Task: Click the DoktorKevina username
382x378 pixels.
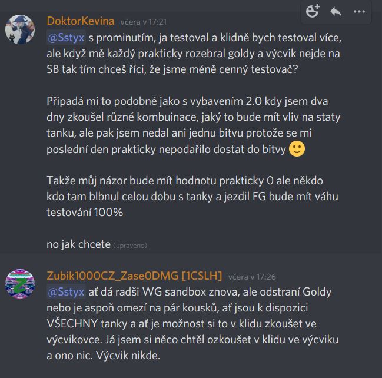Action: coord(81,21)
